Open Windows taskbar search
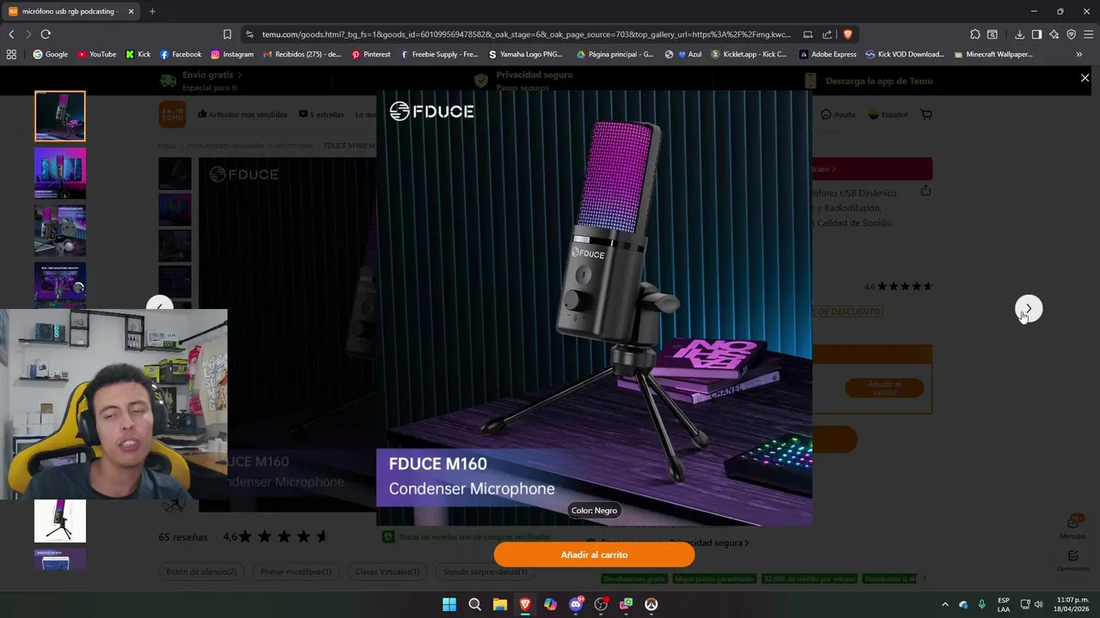The width and height of the screenshot is (1100, 618). click(474, 604)
